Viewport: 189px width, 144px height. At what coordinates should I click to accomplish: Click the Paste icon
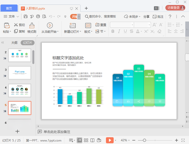tap(7, 25)
